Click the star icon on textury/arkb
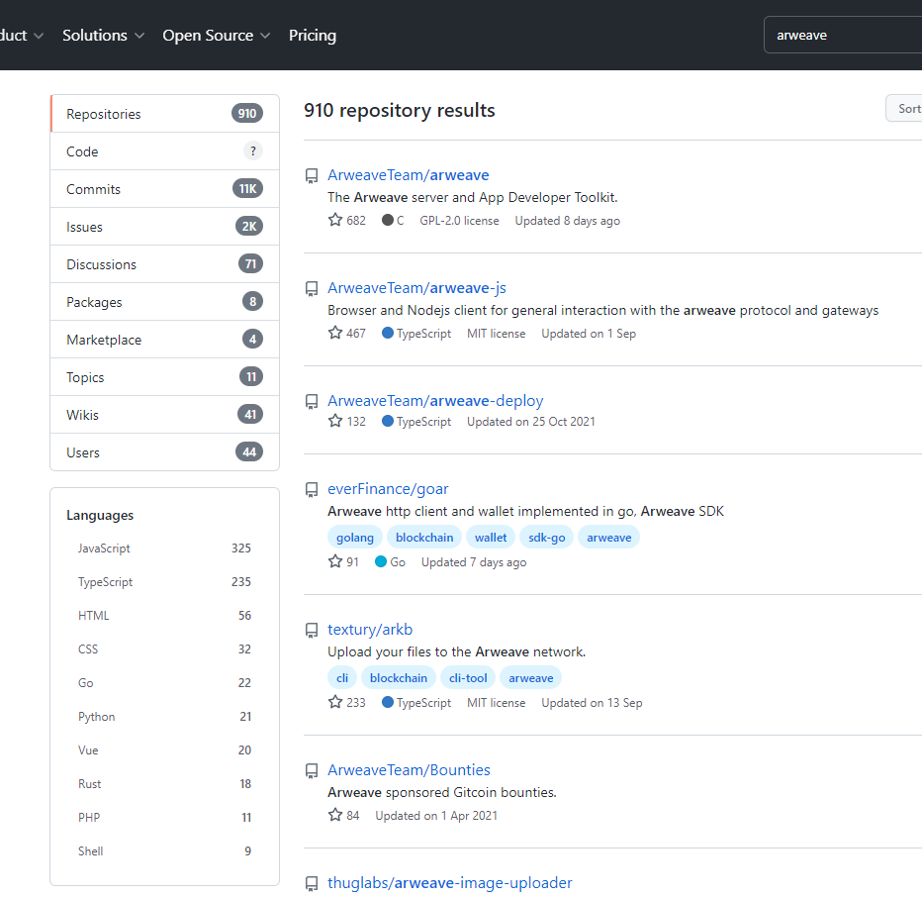 point(335,701)
